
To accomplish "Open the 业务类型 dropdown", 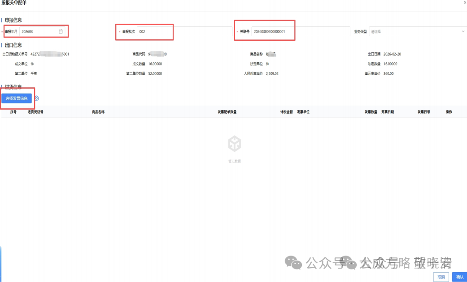I will coord(418,31).
